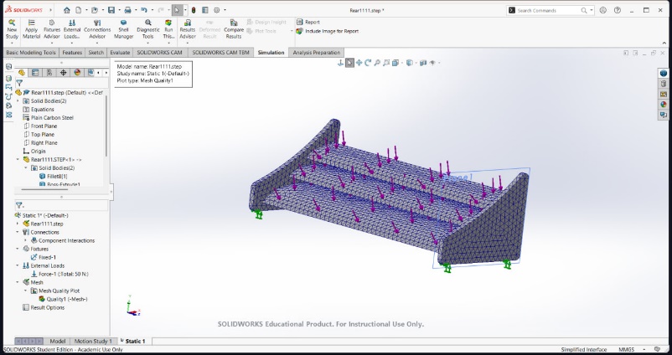Expand Component Interactions node
Image resolution: width=672 pixels, height=355 pixels.
pos(26,240)
